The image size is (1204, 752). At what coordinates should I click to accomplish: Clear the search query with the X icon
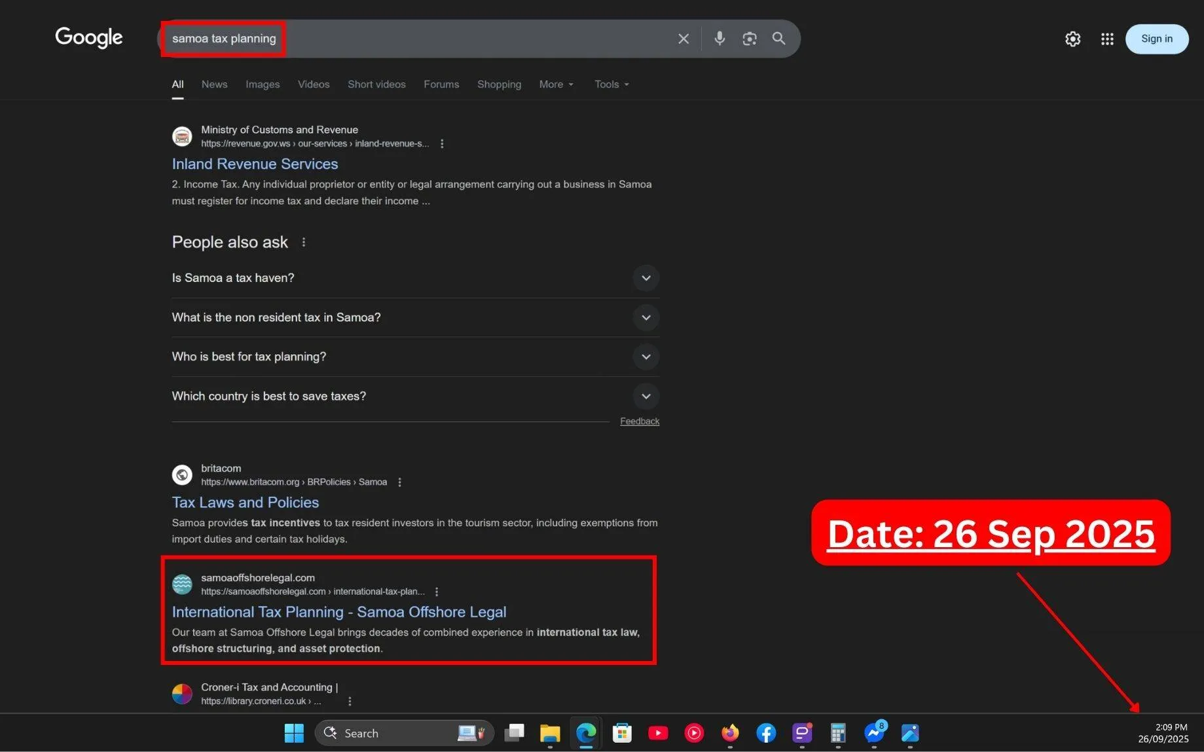(x=683, y=38)
